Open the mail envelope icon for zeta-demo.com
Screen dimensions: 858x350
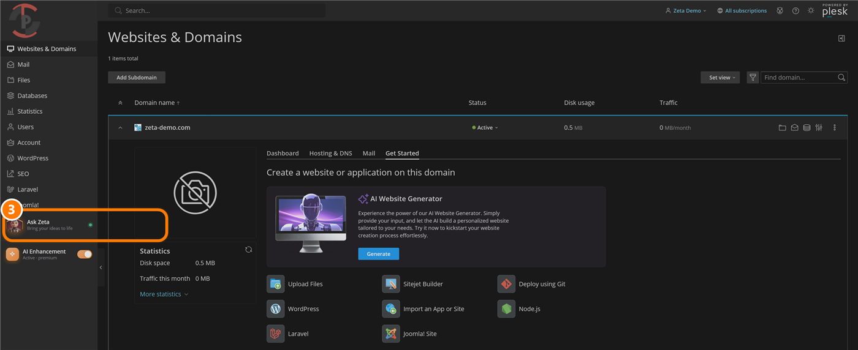(794, 128)
